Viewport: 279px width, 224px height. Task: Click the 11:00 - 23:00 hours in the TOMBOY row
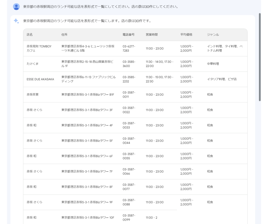(155, 48)
